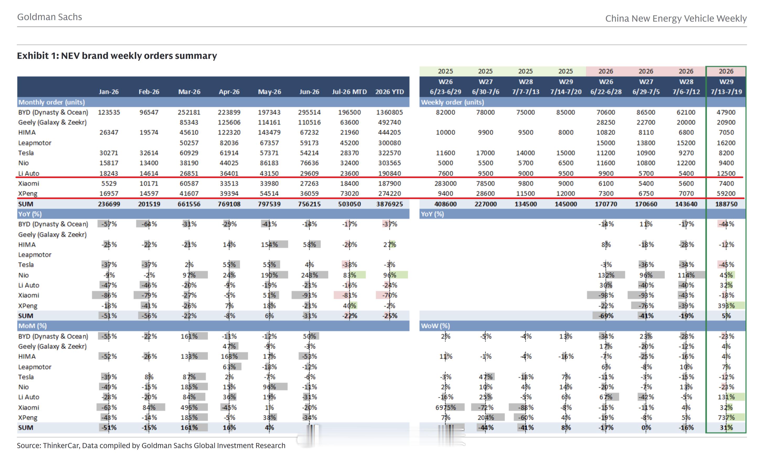The width and height of the screenshot is (763, 455).
Task: Select the "6/23-6/29" week date header
Action: click(445, 92)
